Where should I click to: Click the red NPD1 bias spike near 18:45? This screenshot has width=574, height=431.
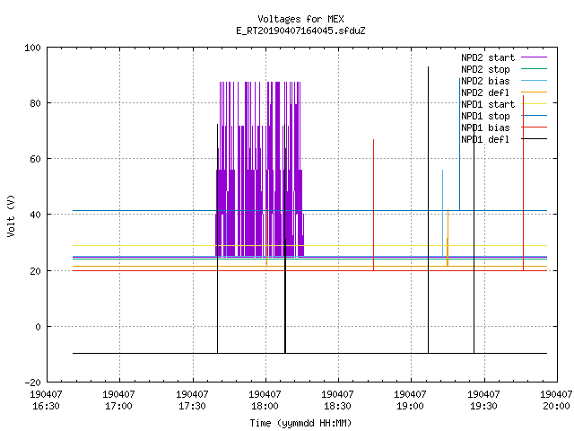373,206
